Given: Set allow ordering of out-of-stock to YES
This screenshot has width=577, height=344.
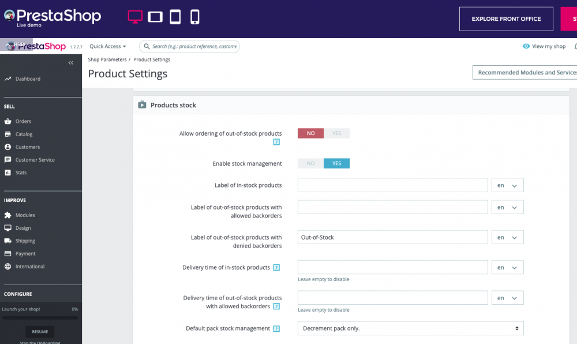Looking at the screenshot, I should [x=337, y=133].
